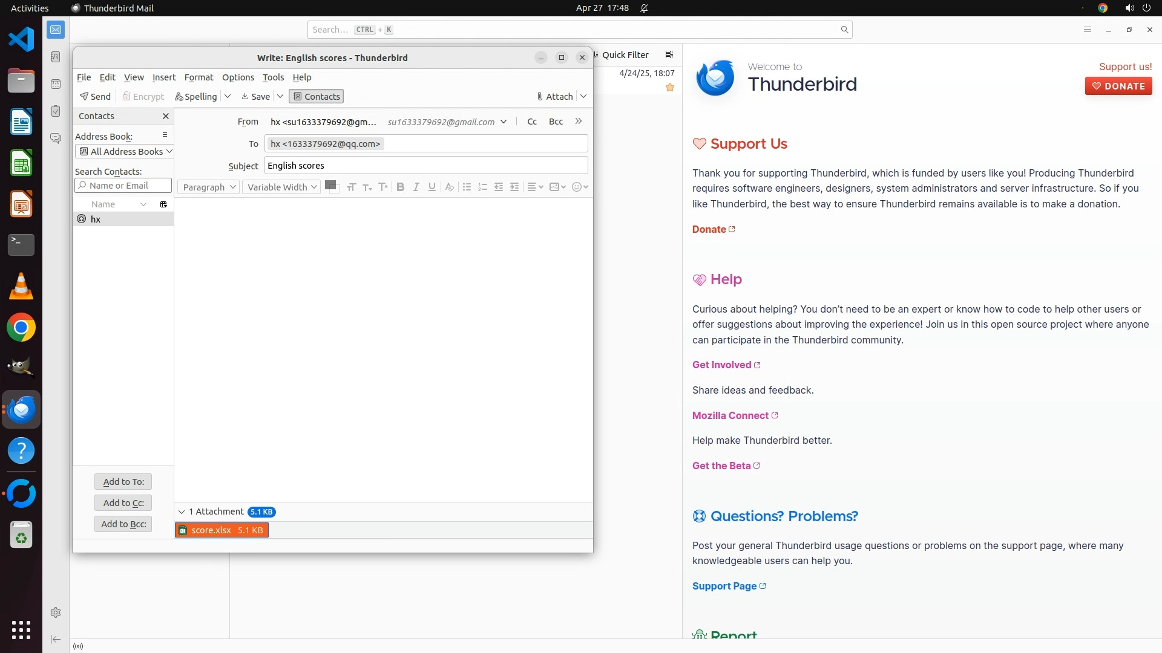Click the Add to Cc: button
1162x653 pixels.
[123, 503]
